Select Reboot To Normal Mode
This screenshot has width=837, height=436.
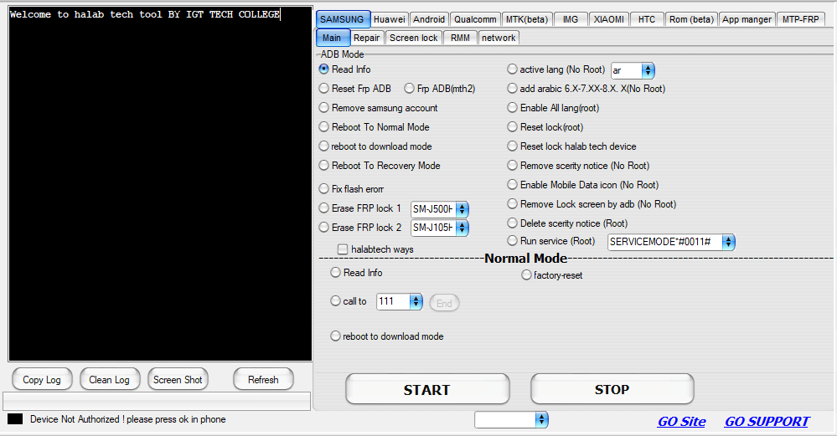point(323,127)
